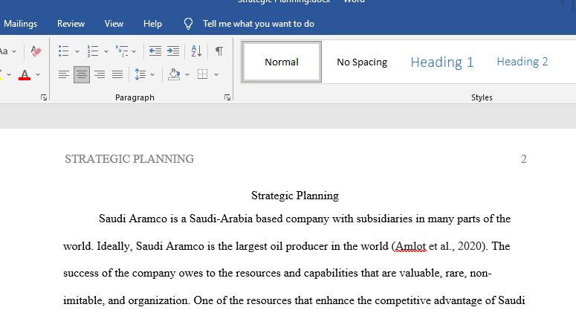Open the borders dropdown arrow
Screen dimensions: 576x313
click(216, 74)
